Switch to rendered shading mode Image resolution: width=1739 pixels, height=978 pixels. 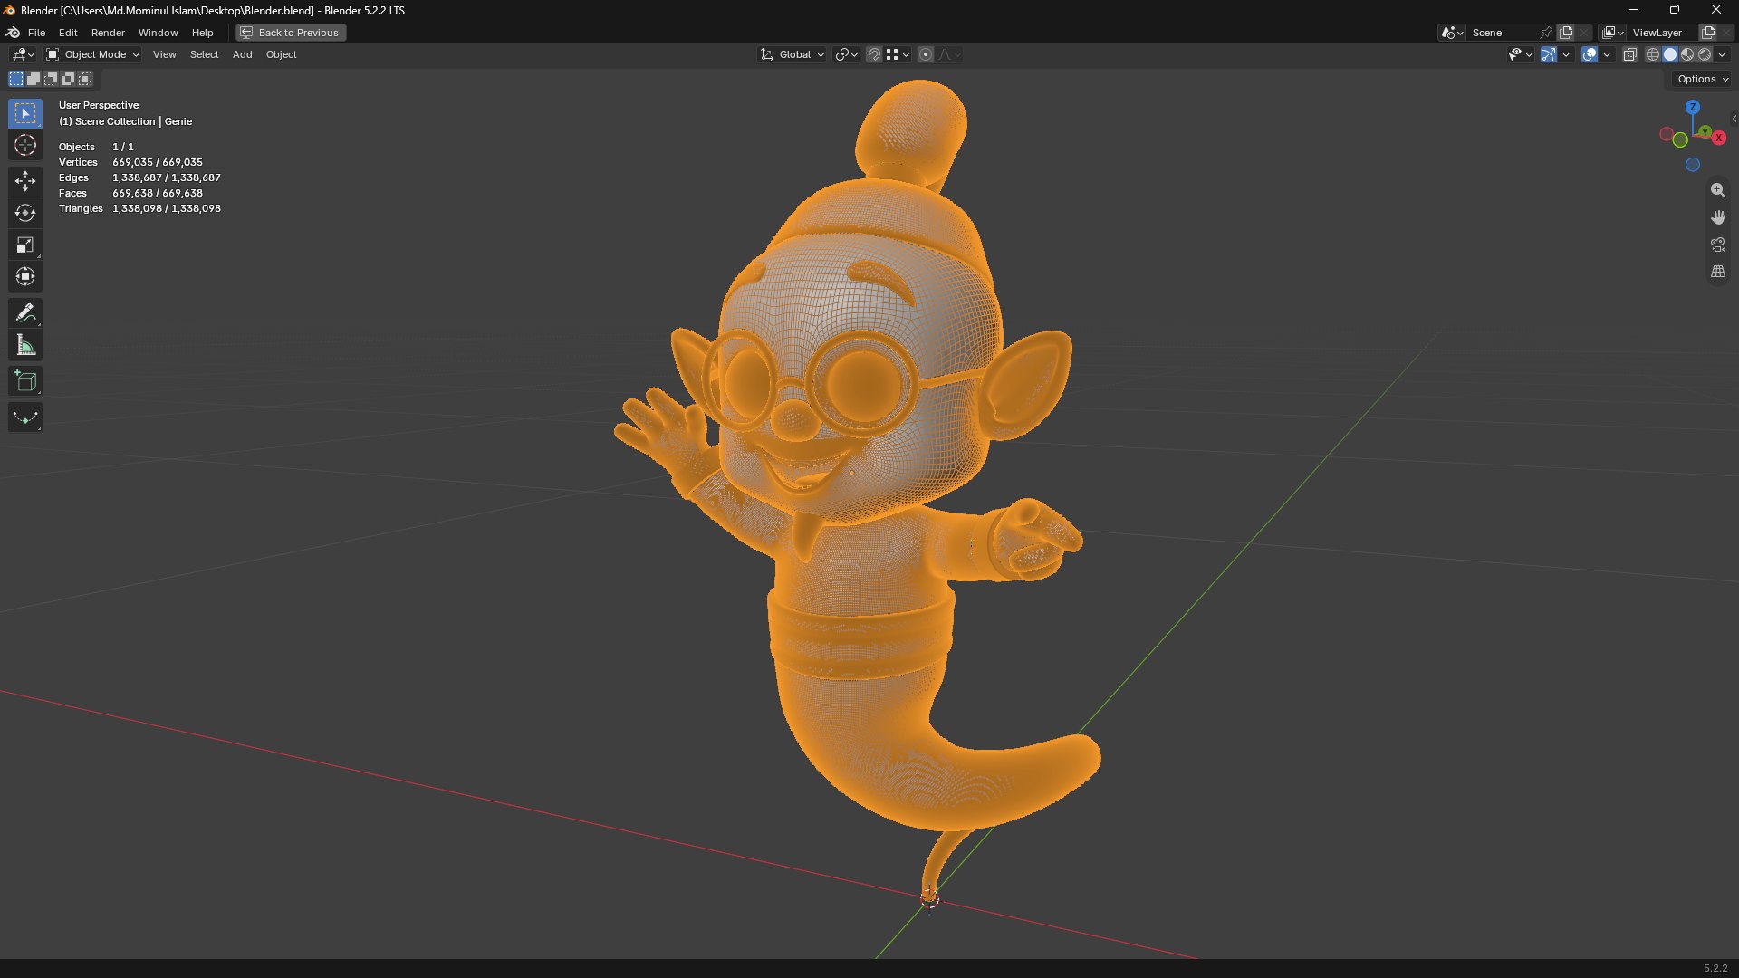click(1705, 54)
